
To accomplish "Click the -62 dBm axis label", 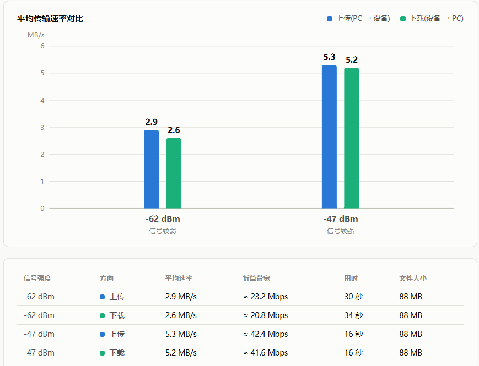I will click(163, 219).
